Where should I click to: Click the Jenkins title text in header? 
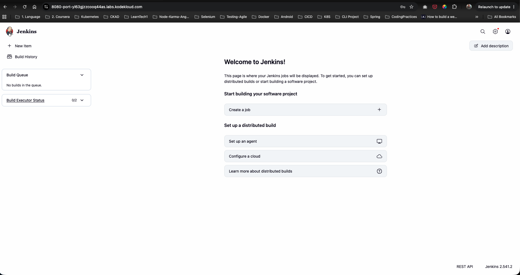pos(27,32)
